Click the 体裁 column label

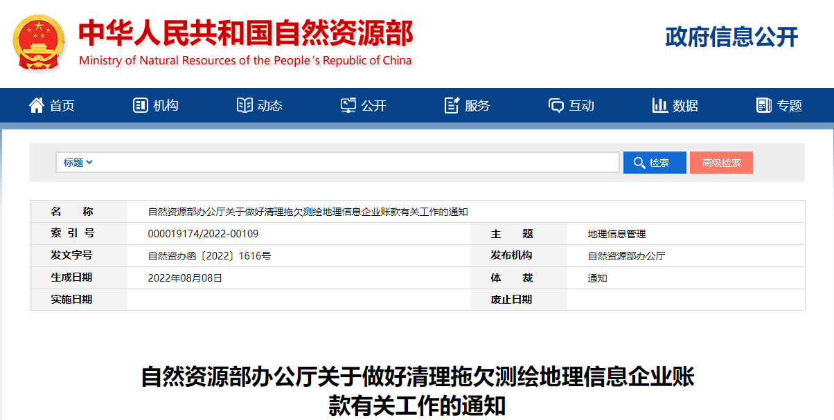(512, 277)
